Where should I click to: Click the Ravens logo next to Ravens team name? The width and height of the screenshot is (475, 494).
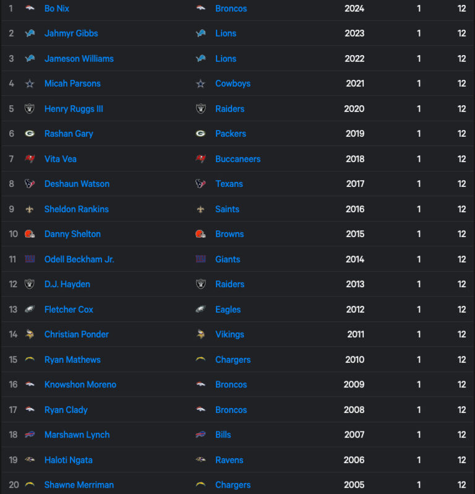200,460
